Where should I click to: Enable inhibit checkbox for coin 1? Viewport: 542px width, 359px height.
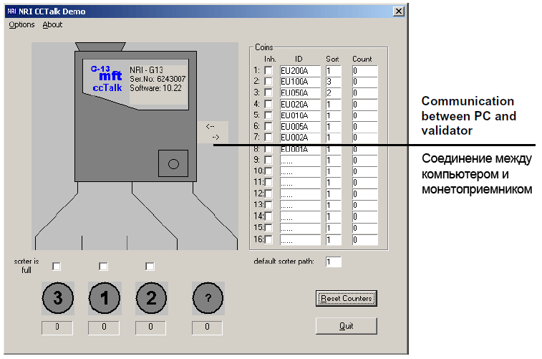coord(268,71)
